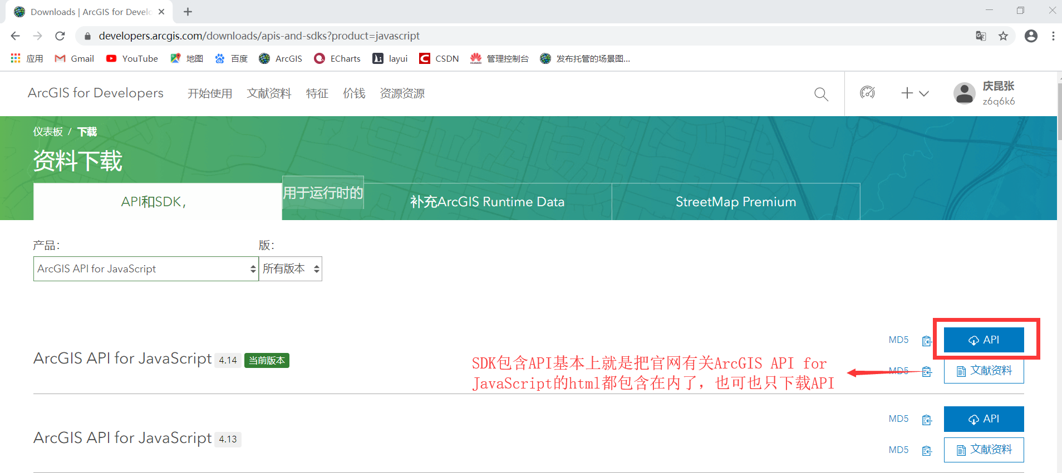Download 4.13 文献资料 documentation

984,450
